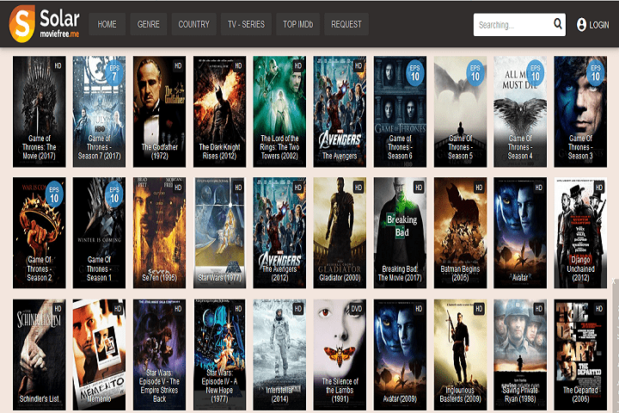Image resolution: width=619 pixels, height=413 pixels.
Task: Open the GENRE menu
Action: pos(149,24)
